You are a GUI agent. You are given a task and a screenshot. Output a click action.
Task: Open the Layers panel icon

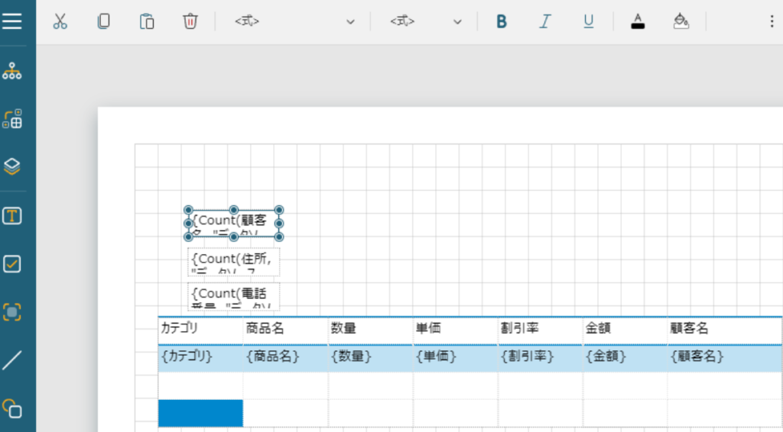[12, 166]
